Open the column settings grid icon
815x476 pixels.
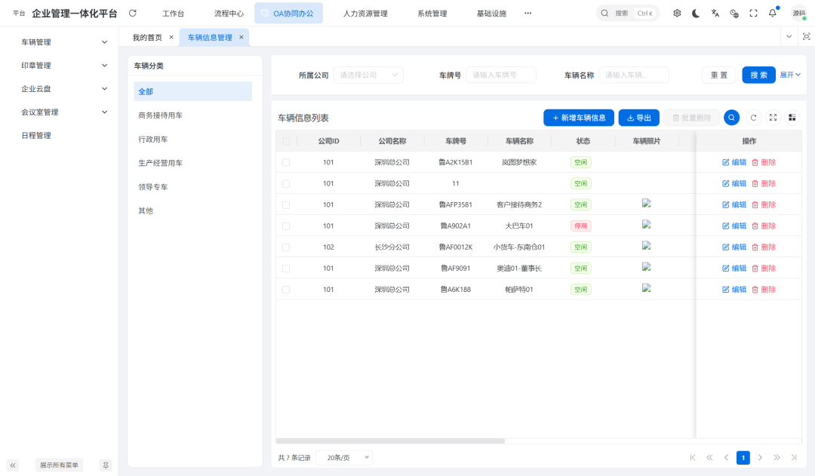click(791, 118)
